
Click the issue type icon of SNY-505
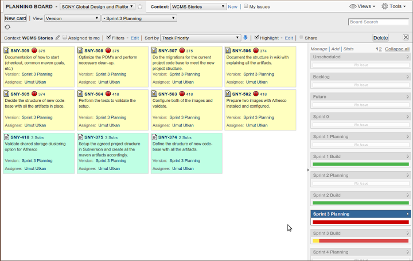(6, 94)
